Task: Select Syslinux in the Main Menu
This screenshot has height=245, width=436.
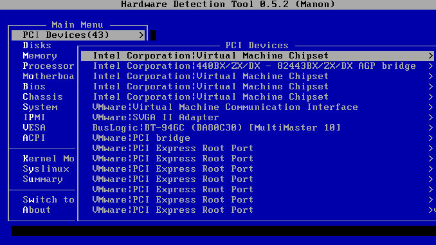Action: point(46,169)
